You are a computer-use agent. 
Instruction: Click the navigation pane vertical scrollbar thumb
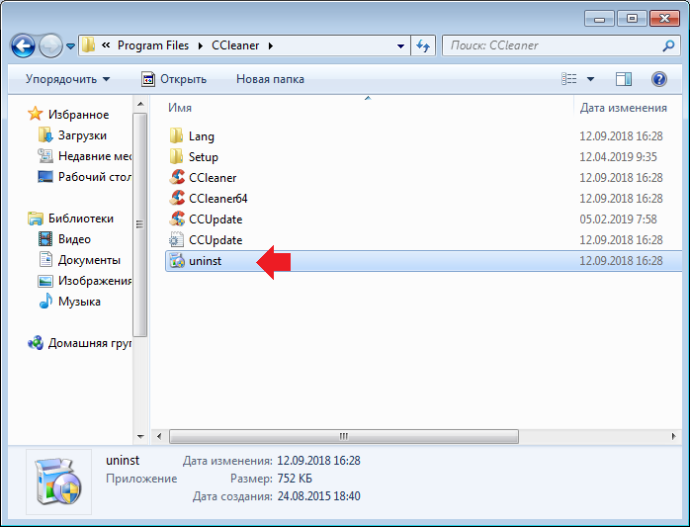coord(140,224)
